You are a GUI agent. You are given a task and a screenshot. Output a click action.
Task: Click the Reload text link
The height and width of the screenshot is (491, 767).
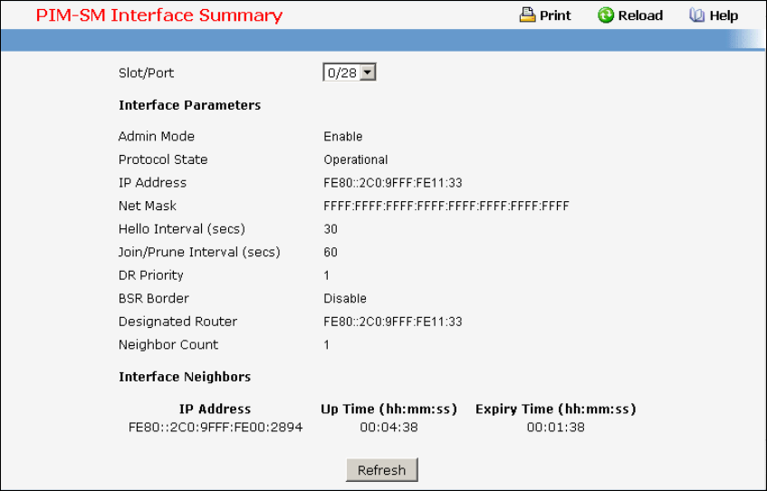point(640,15)
